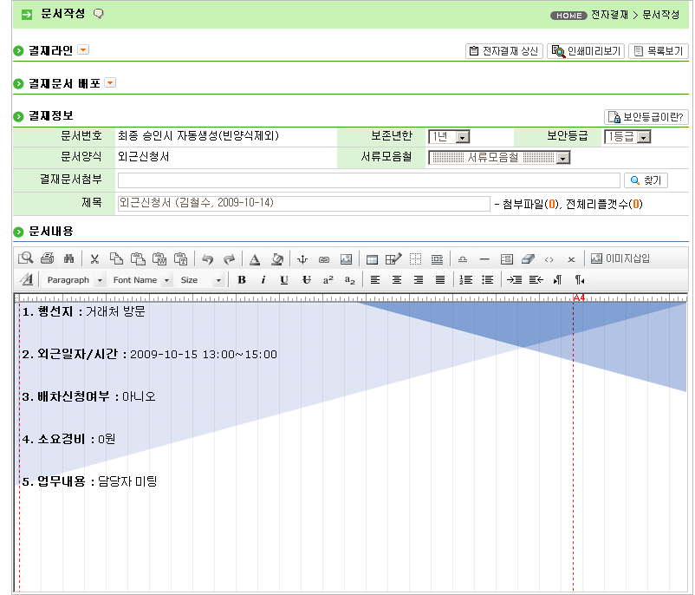695x595 pixels.
Task: Click the 전자결재 상신 button
Action: 504,51
